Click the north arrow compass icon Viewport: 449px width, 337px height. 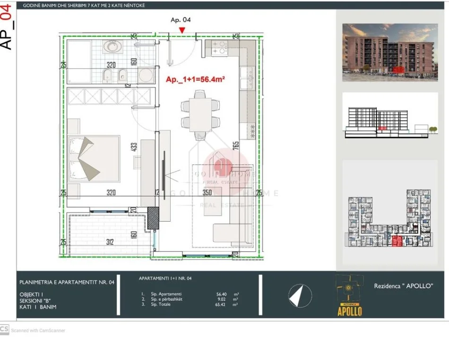[300, 295]
